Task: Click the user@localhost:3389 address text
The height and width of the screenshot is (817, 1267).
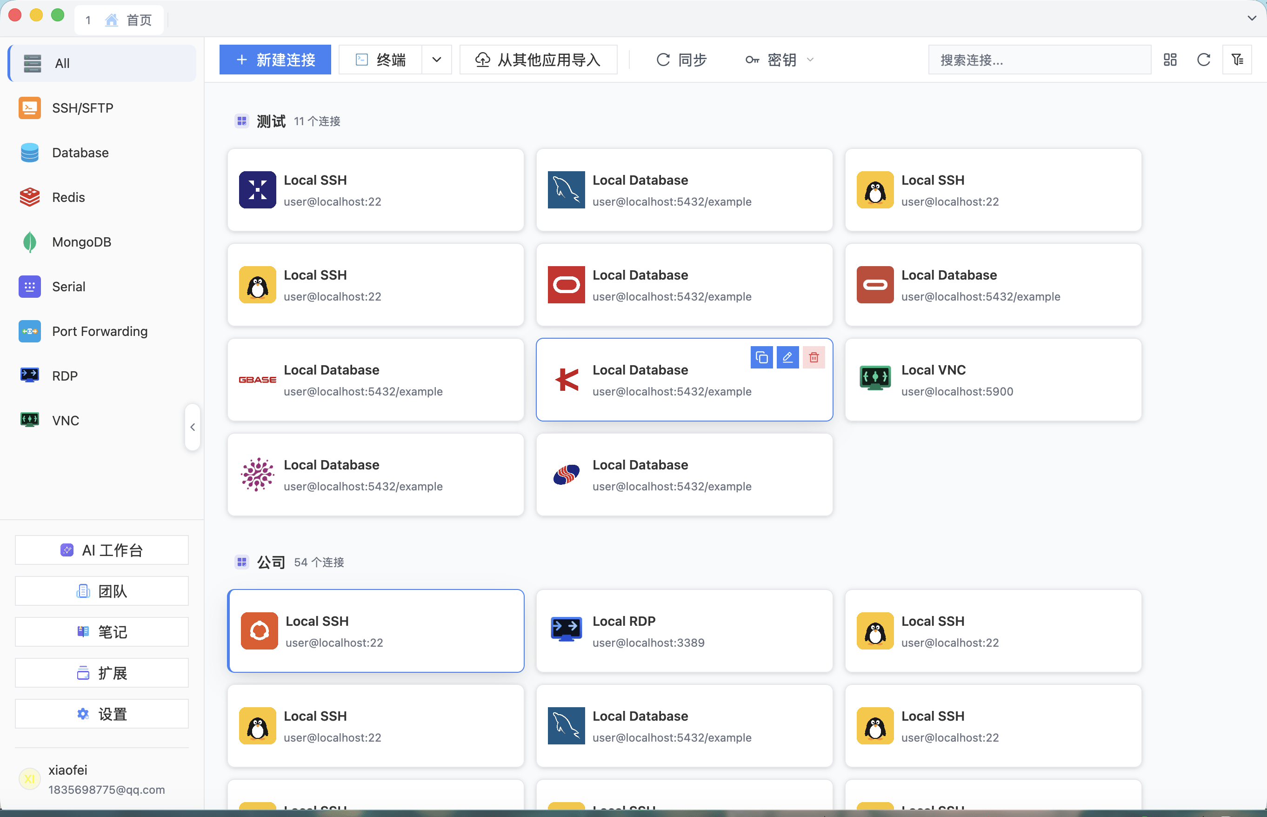Action: point(648,643)
